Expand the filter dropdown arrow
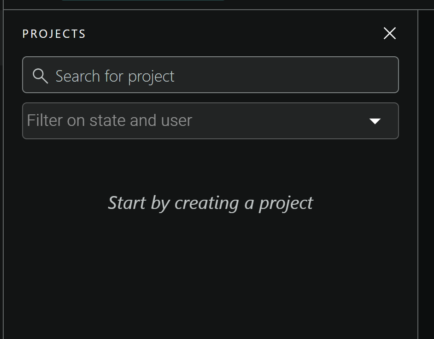434x339 pixels. pyautogui.click(x=375, y=121)
